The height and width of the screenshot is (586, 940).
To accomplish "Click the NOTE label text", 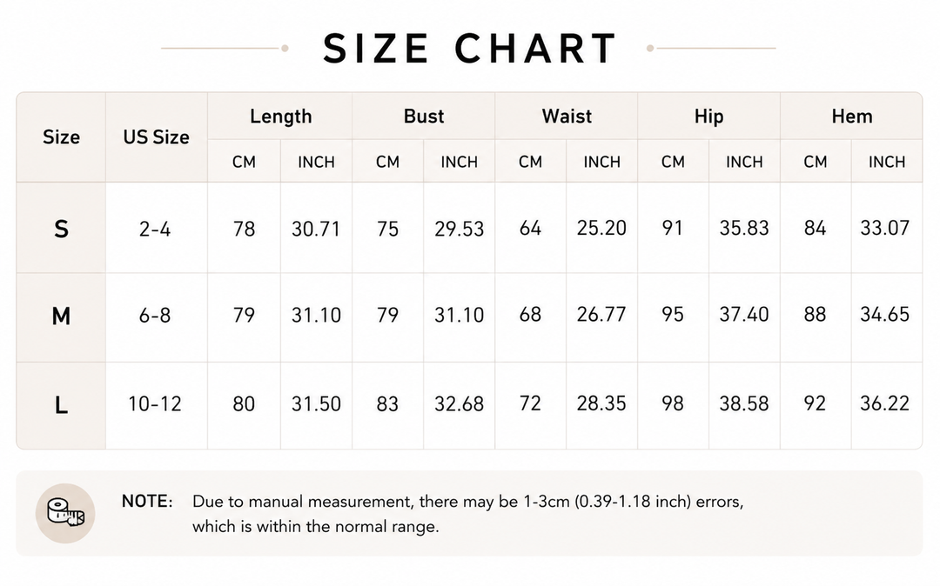I will [147, 501].
